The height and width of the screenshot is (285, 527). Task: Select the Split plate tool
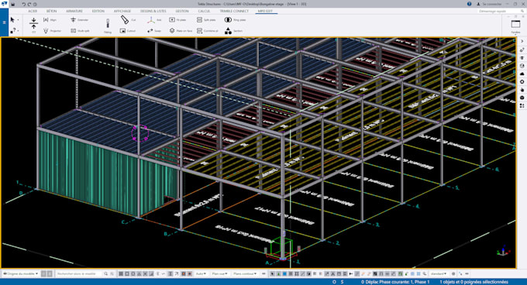pyautogui.click(x=206, y=20)
